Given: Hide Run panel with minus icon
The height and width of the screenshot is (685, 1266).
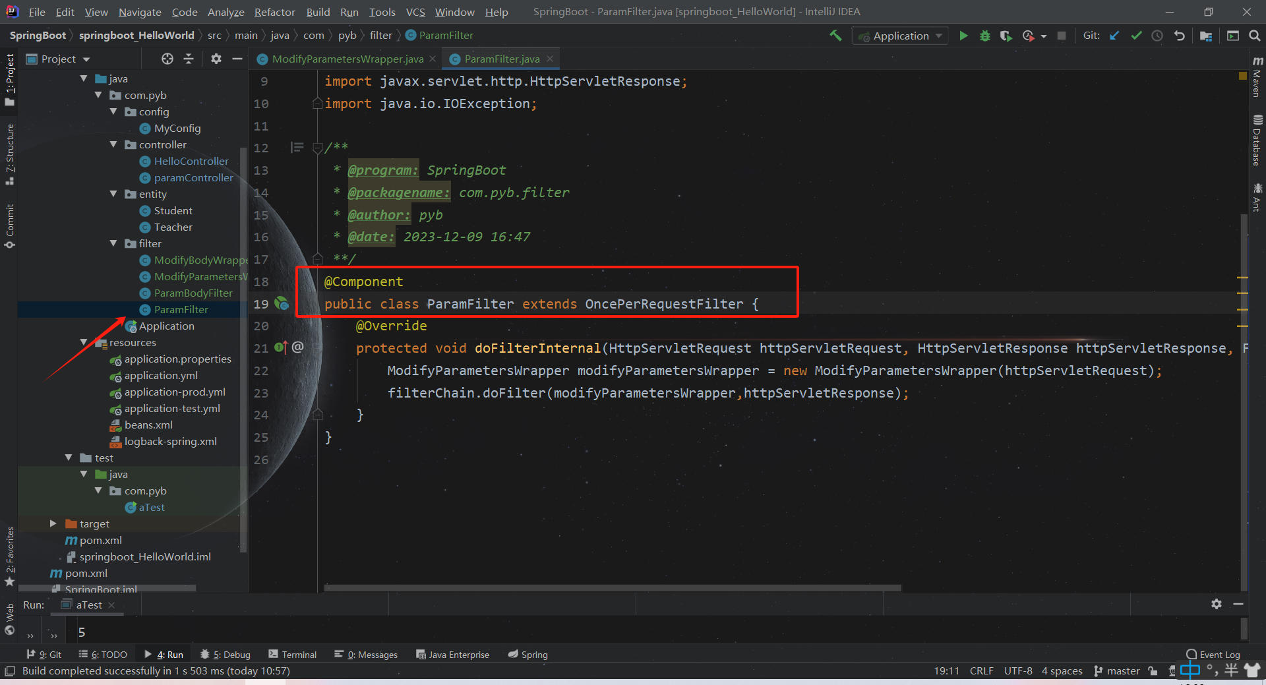Looking at the screenshot, I should point(1238,604).
